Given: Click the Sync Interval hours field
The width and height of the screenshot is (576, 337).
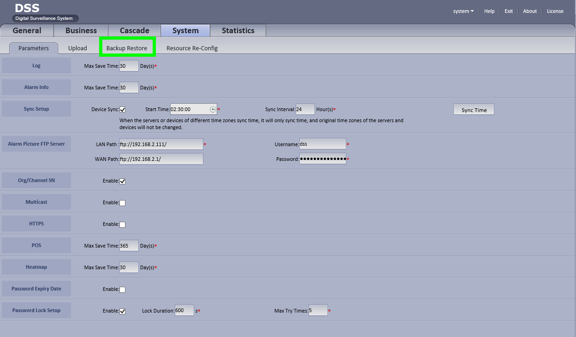Looking at the screenshot, I should click(x=305, y=109).
